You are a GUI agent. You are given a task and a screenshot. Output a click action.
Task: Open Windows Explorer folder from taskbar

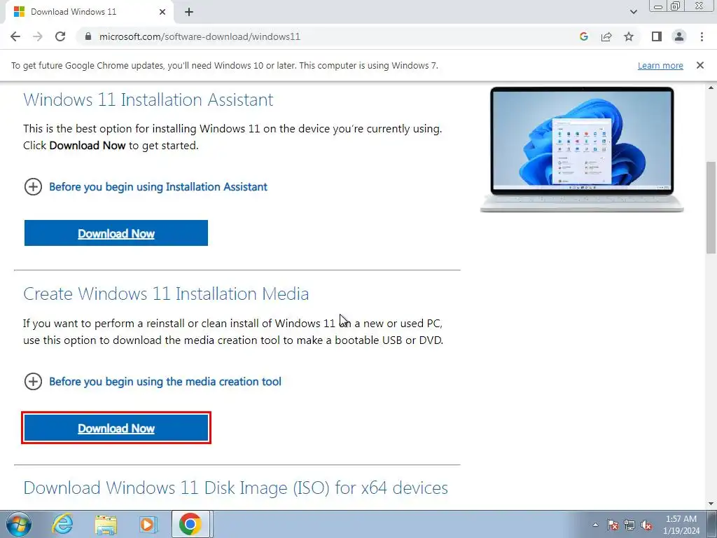[x=106, y=524]
